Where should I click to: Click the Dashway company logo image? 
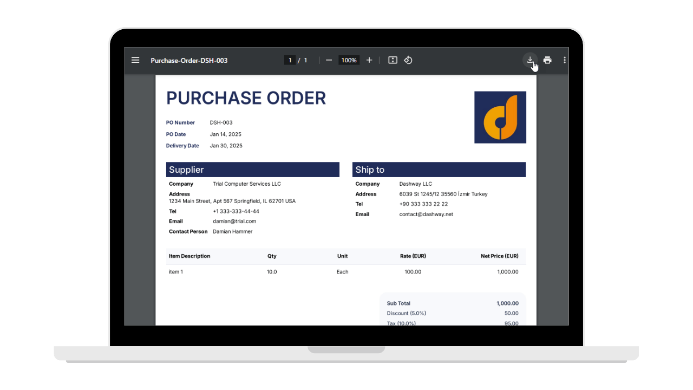point(500,117)
